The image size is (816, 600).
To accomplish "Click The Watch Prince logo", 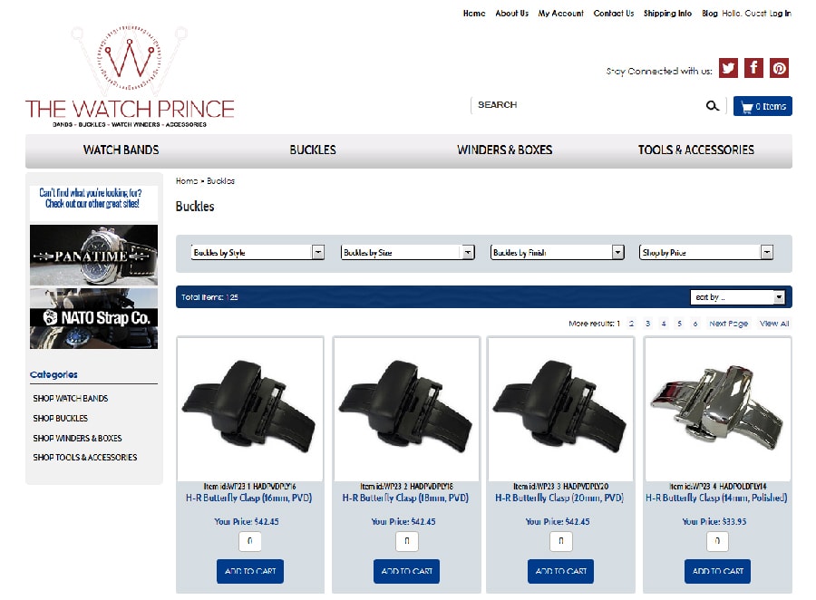I will click(130, 76).
